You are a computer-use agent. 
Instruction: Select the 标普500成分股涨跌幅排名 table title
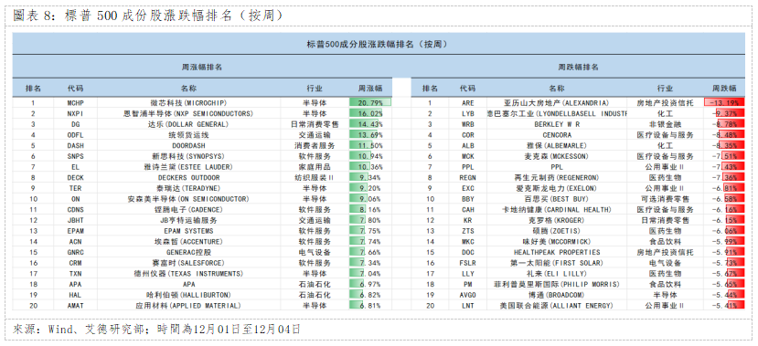click(x=379, y=44)
